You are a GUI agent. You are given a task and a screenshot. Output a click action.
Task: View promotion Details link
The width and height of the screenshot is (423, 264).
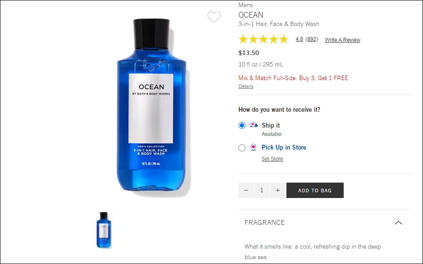point(246,86)
